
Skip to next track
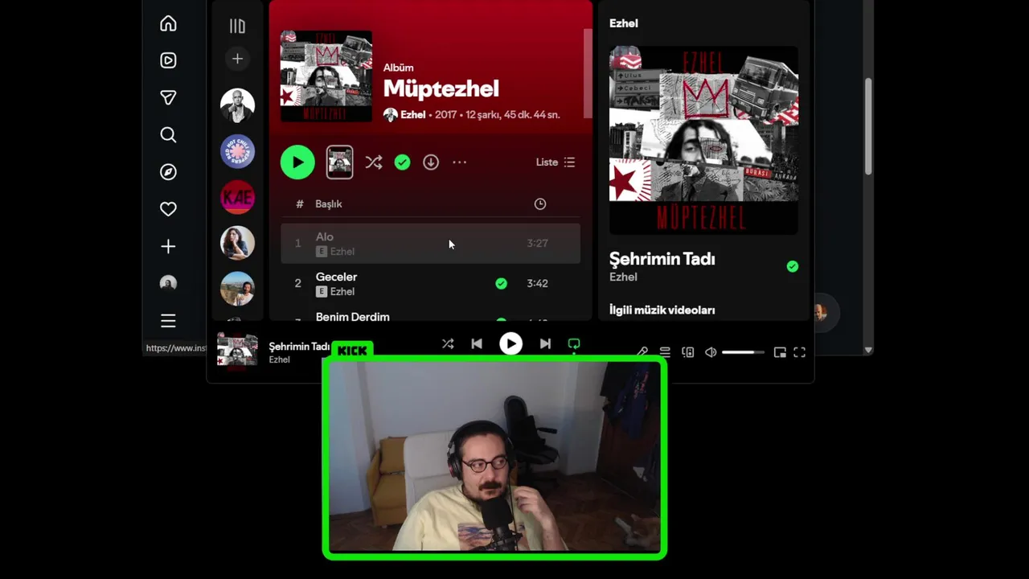tap(545, 344)
